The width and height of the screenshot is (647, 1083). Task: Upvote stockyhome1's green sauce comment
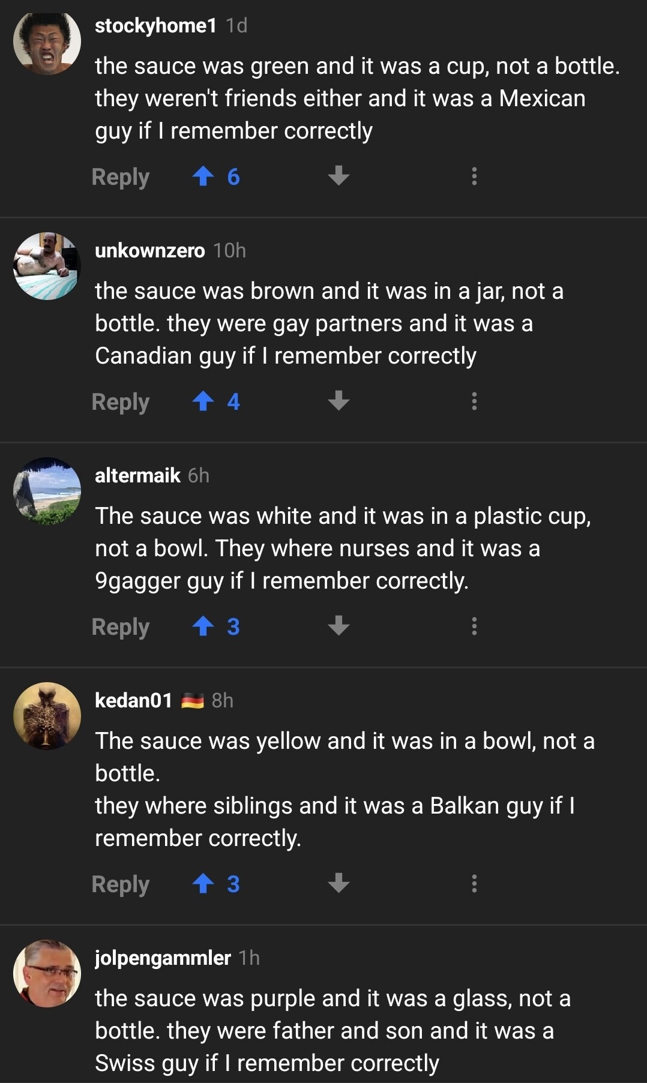pos(203,176)
